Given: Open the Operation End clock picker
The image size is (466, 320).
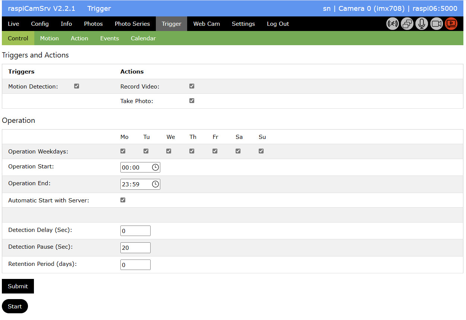Looking at the screenshot, I should (155, 184).
